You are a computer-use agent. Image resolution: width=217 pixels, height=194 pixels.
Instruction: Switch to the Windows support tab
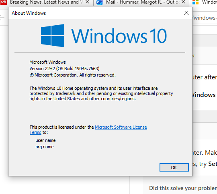pos(205,2)
